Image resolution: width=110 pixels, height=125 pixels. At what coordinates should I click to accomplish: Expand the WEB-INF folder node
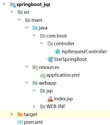pos(34,106)
